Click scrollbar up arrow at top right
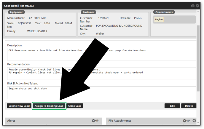This screenshot has width=204, height=129. point(198,11)
